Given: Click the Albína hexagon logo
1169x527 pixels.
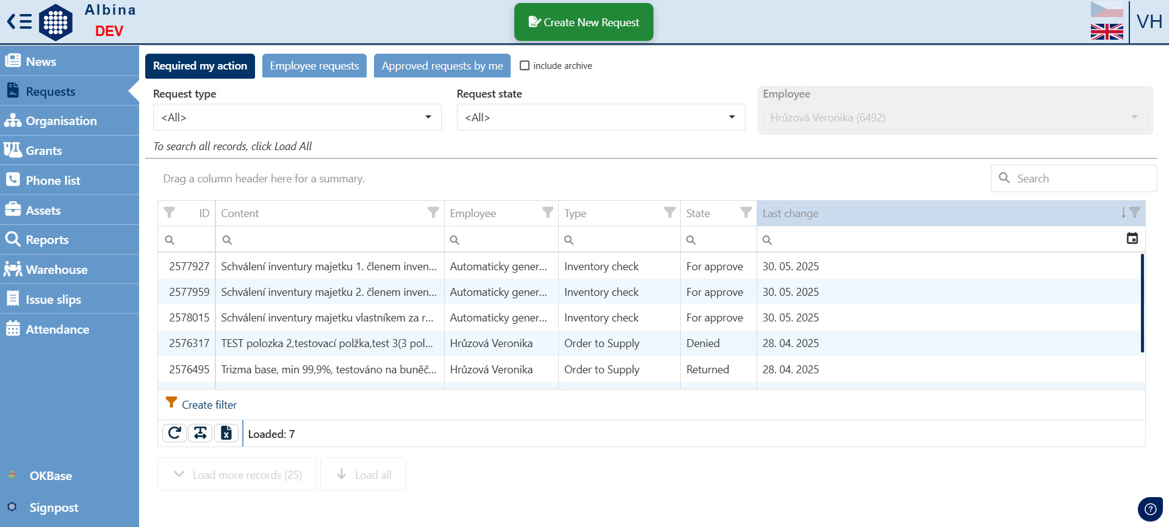Looking at the screenshot, I should pos(56,22).
